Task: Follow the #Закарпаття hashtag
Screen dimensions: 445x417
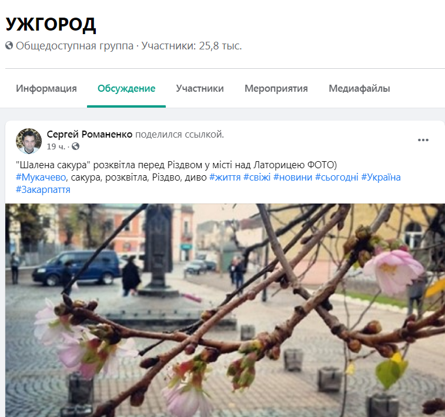Action: (x=43, y=189)
